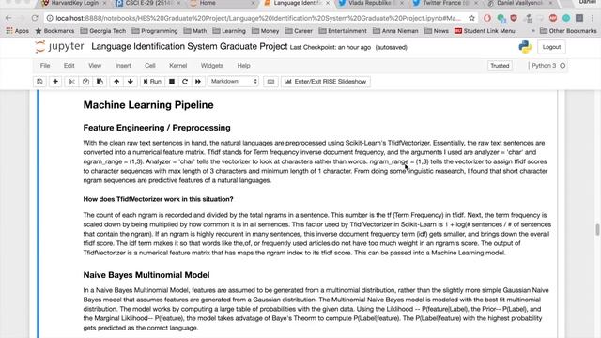Image resolution: width=601 pixels, height=338 pixels.
Task: Switch to Vlada Republike Twitter tab
Action: 369,3
